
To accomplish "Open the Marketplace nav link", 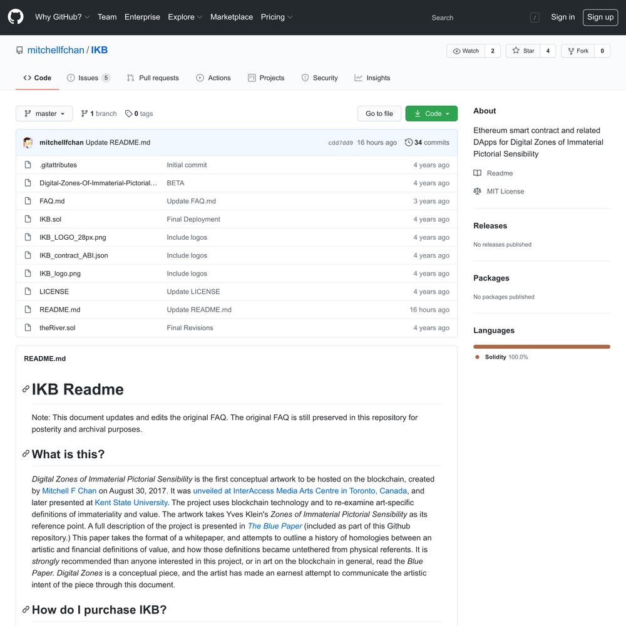I will pyautogui.click(x=232, y=17).
